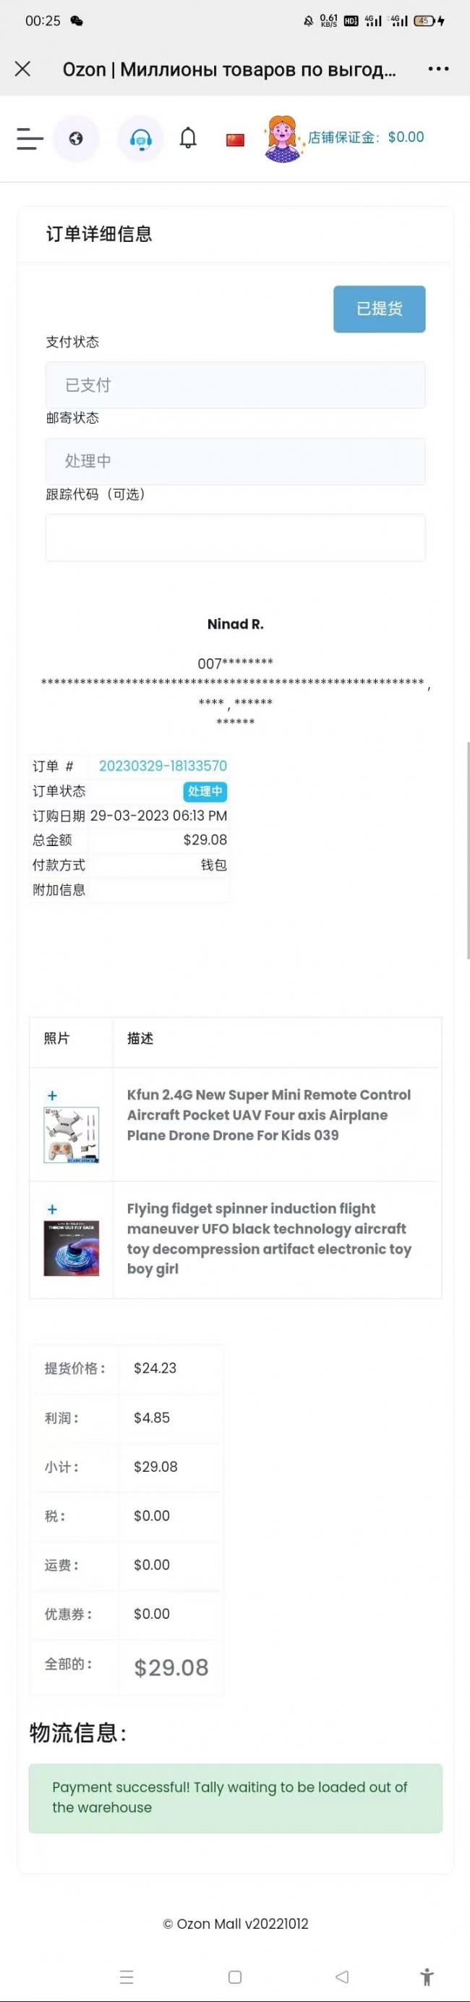The image size is (470, 2002).
Task: Open the hamburger navigation menu
Action: (30, 138)
